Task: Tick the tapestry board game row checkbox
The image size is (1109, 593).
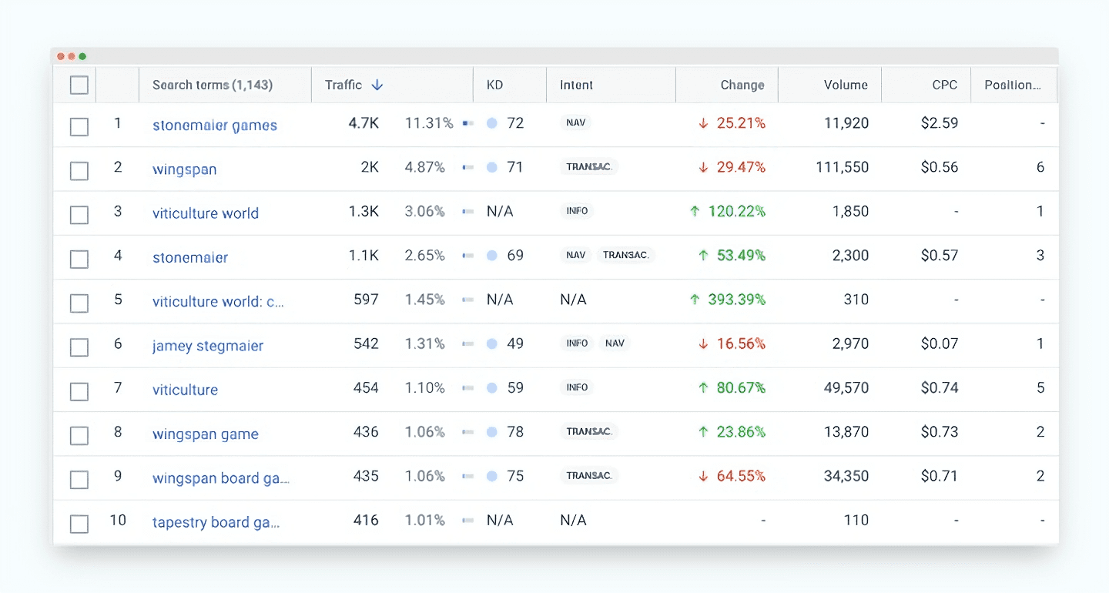Action: (x=79, y=524)
